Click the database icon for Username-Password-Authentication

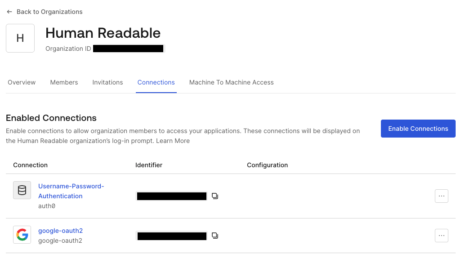[22, 190]
